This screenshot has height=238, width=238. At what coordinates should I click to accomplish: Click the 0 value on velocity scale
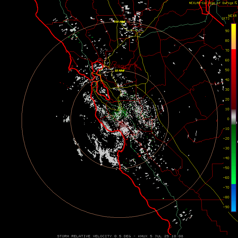point(228,119)
